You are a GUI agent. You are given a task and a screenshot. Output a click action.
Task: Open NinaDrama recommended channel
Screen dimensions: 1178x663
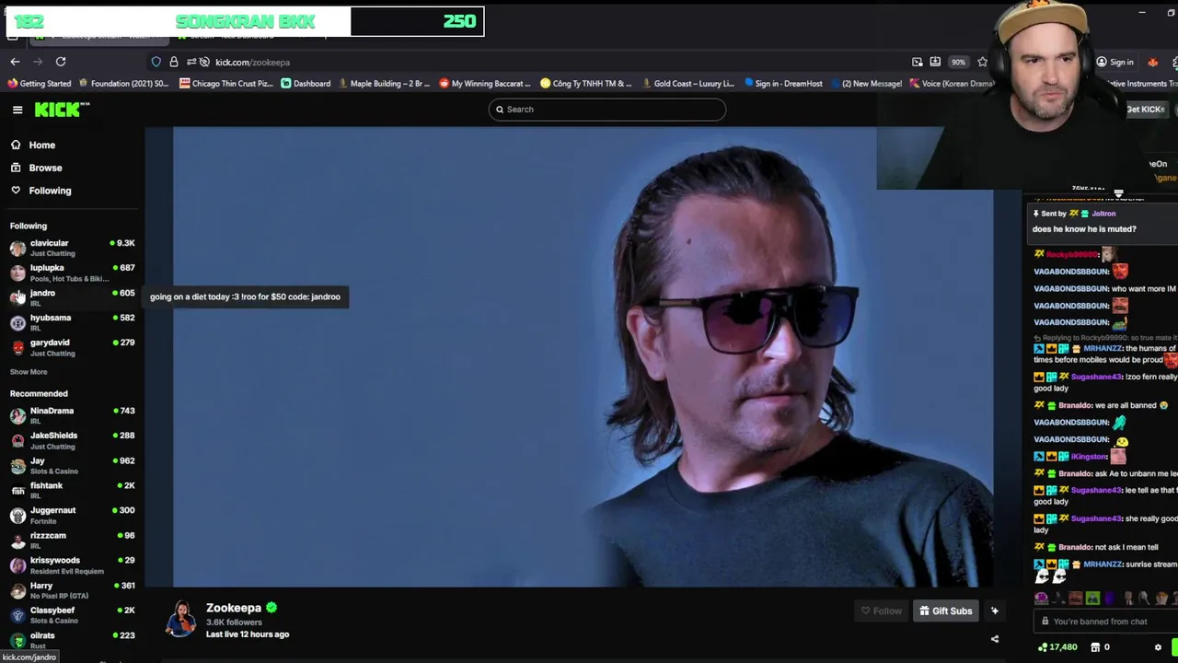coord(73,414)
